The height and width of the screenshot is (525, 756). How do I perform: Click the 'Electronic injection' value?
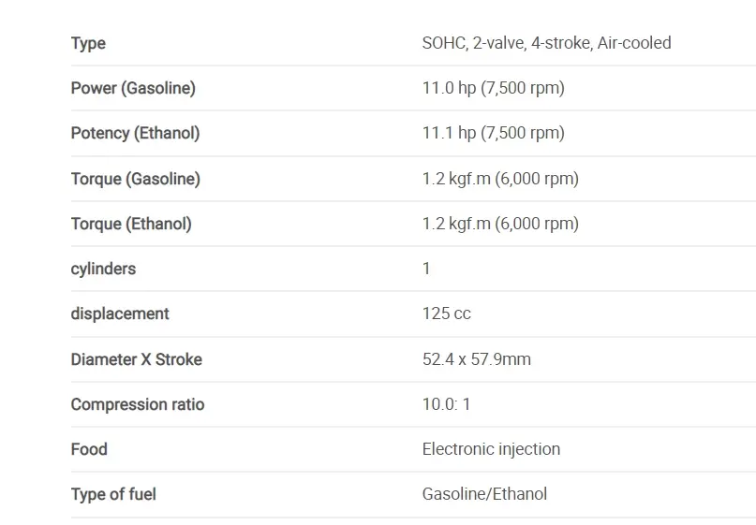pos(491,449)
